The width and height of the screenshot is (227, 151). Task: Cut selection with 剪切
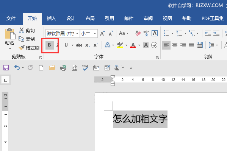pyautogui.click(x=27, y=30)
